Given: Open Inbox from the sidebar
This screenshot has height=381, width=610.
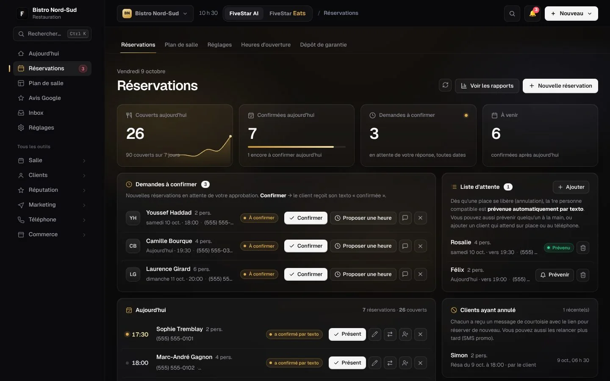Looking at the screenshot, I should click(52, 113).
